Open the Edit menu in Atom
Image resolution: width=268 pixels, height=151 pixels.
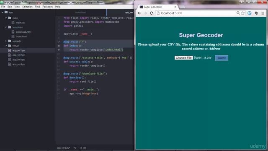[x=10, y=7]
